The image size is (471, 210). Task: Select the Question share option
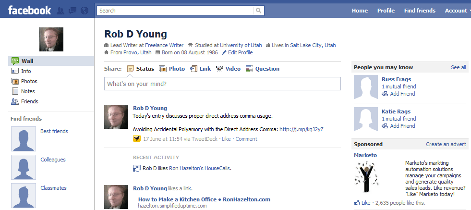point(262,69)
